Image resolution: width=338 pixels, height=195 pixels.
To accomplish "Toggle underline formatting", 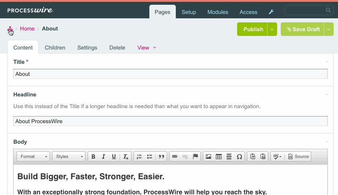I will pos(114,157).
